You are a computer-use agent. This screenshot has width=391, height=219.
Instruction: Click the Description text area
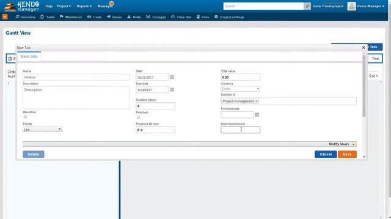click(76, 97)
